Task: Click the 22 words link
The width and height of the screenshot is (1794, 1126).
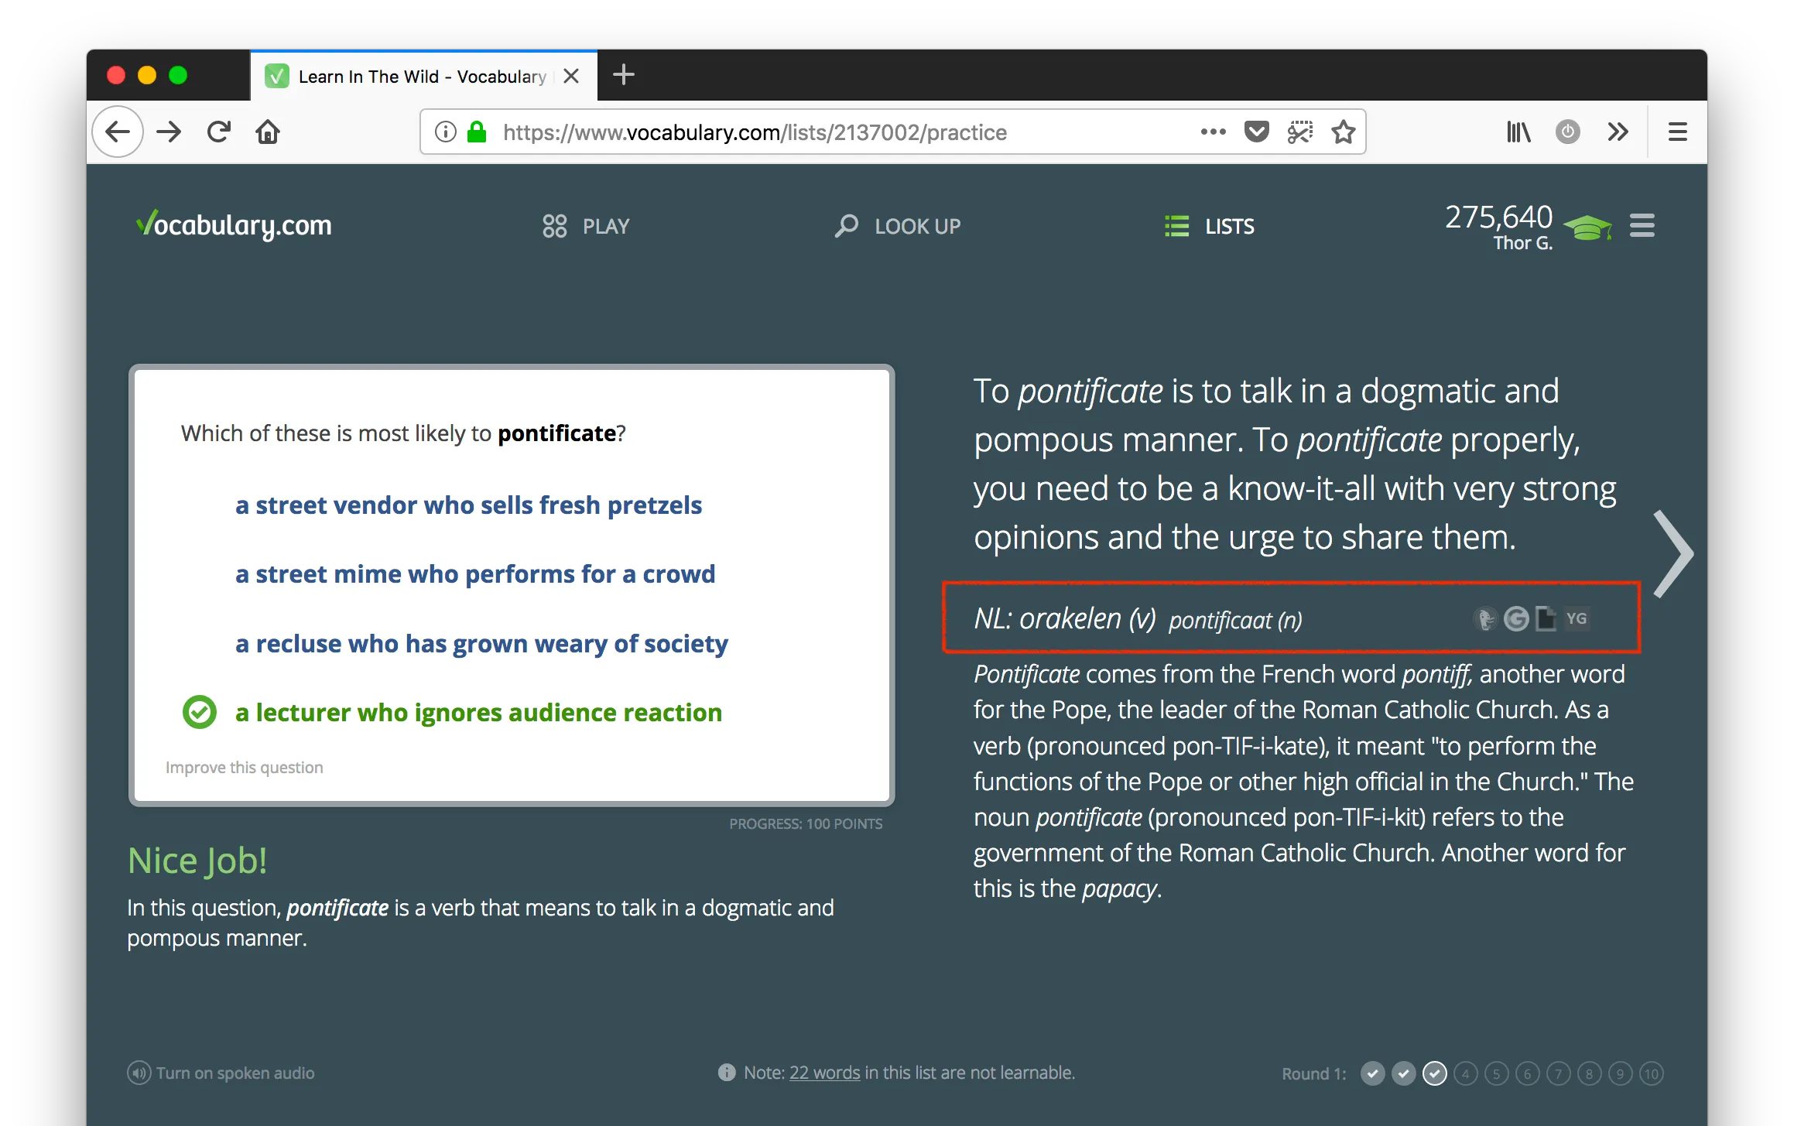Action: click(824, 1073)
